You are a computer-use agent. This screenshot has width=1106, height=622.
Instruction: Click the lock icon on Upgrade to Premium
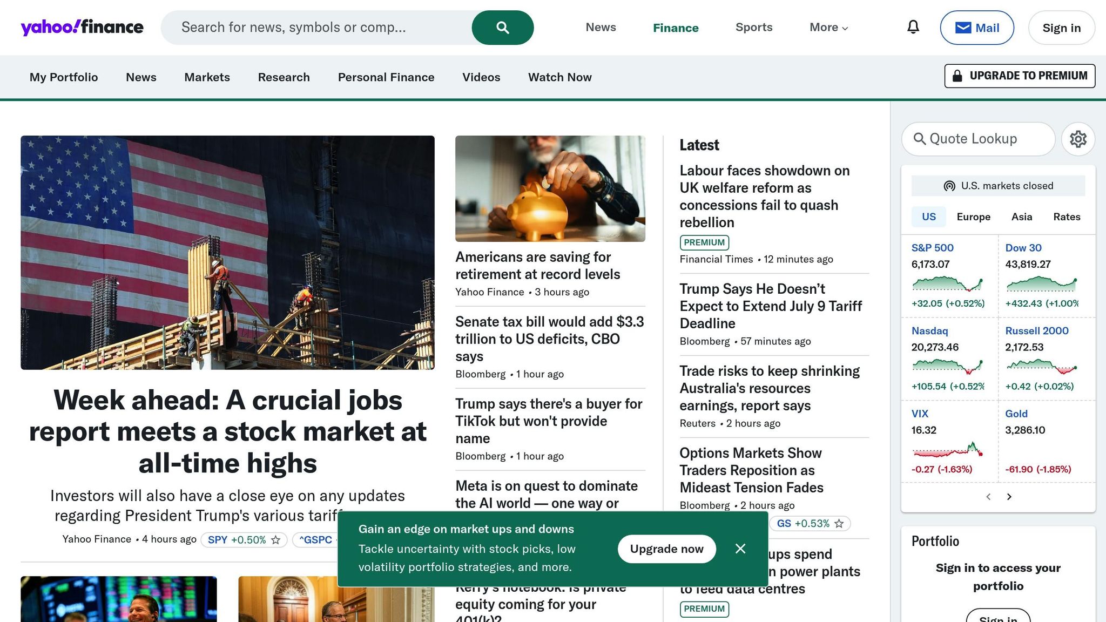tap(957, 76)
